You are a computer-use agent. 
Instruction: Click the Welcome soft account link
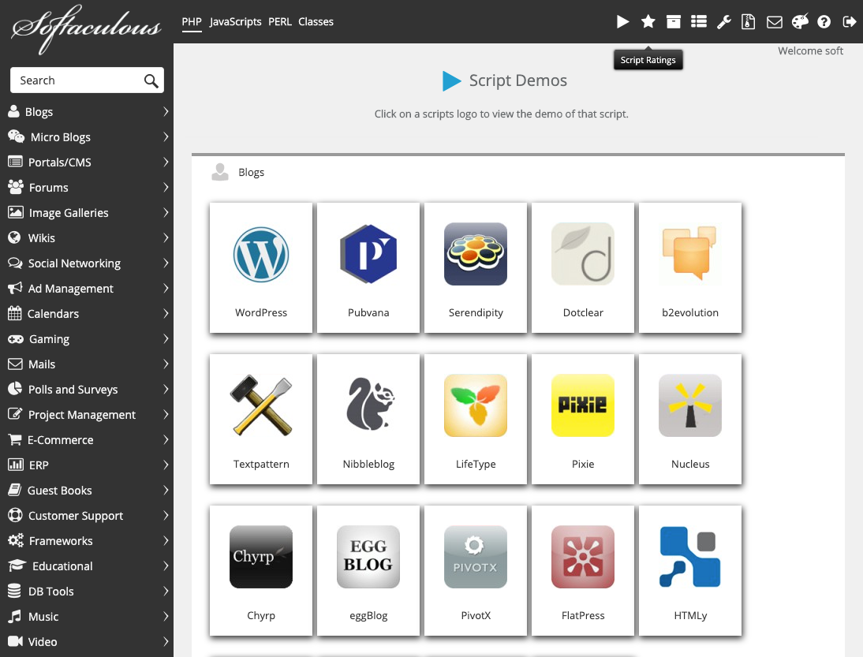(810, 50)
